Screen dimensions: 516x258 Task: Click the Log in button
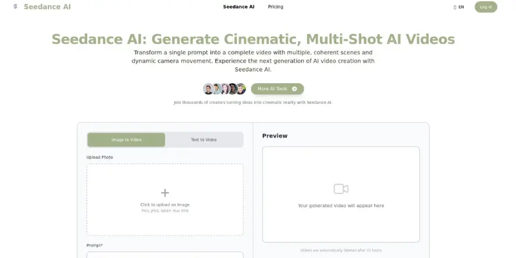point(486,7)
